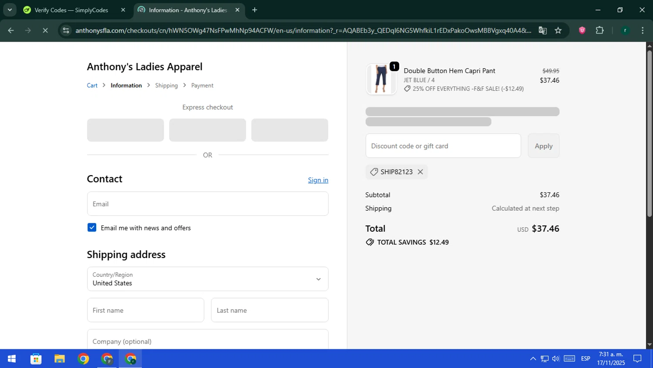Close the Information - Anthony's Ladies tab

click(237, 10)
